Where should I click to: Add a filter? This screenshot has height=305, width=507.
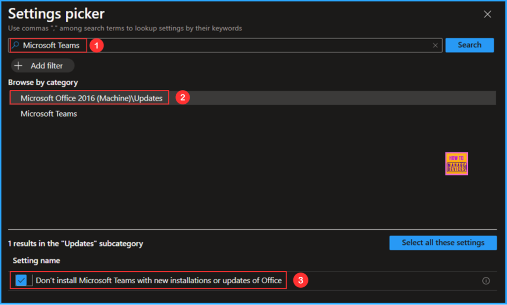[43, 66]
